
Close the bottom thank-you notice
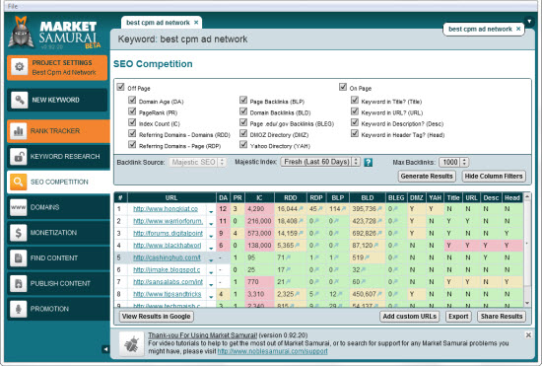pyautogui.click(x=528, y=334)
